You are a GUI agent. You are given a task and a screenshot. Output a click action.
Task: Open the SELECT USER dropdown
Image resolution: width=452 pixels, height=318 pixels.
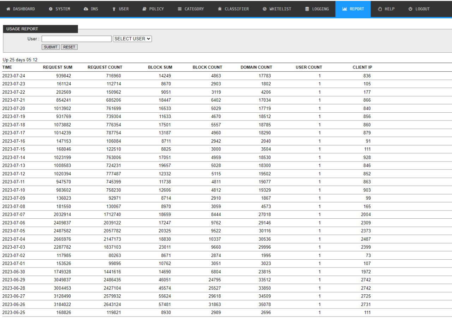click(132, 39)
